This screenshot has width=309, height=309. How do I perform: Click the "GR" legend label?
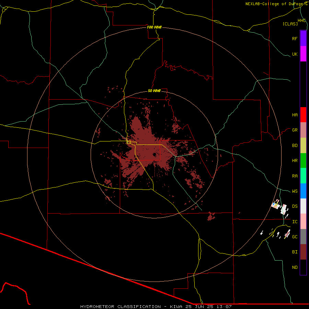coord(295,130)
